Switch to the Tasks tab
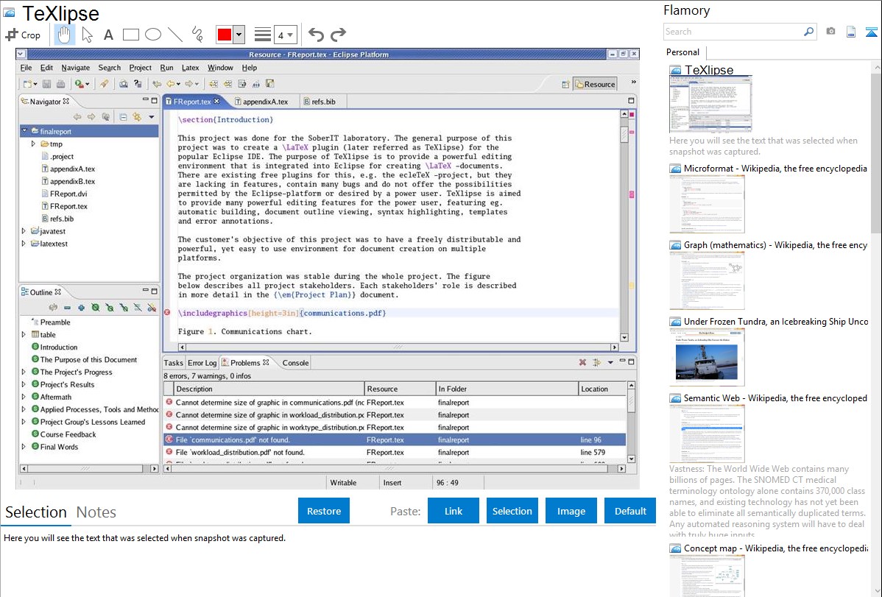 pos(173,363)
